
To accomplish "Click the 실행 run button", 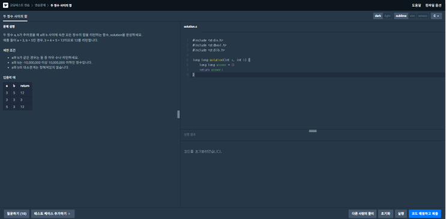I will coord(401,214).
